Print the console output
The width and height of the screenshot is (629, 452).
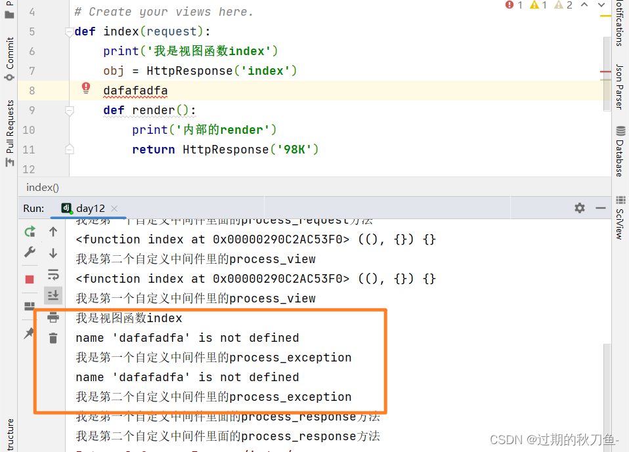click(53, 318)
